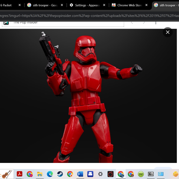Open the three-dot more options menu
Image resolution: width=179 pixels, height=179 pixels.
156,23
